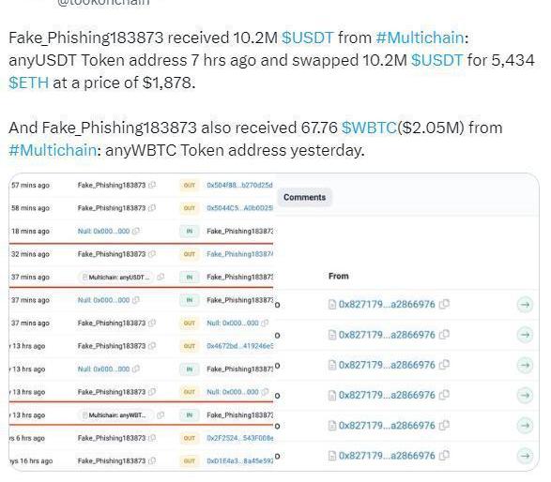Copy Null: 0x000...000 in 18 mins row

[136, 231]
